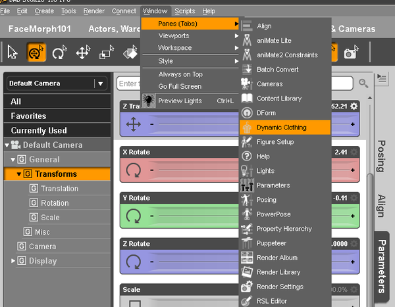Open the Render menu
Screen dimensions: 395x307
[93, 11]
